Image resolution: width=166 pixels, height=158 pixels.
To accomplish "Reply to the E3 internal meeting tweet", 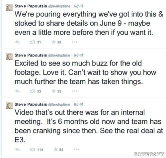I will pos(18,149).
